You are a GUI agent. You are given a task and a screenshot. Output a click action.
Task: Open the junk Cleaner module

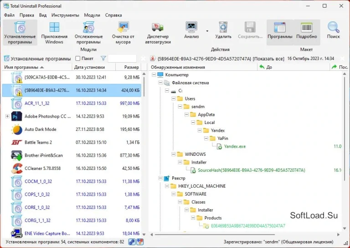(123, 33)
